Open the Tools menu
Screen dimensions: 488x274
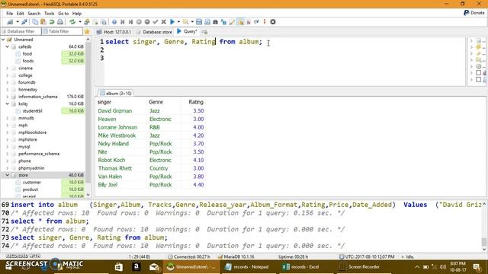49,14
